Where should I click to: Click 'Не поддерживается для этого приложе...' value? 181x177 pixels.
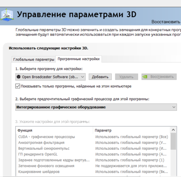131,166
